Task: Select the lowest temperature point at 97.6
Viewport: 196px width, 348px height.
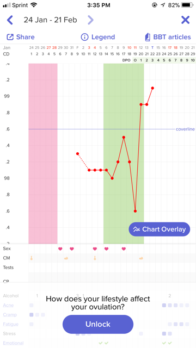Action: point(135,211)
